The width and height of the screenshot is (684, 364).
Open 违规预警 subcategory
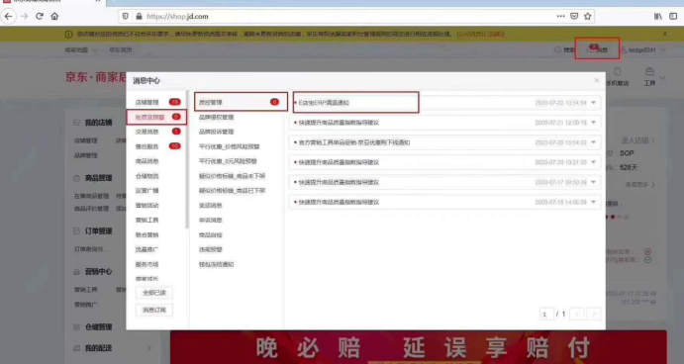point(211,249)
